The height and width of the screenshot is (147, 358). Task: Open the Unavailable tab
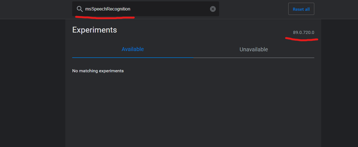coord(254,49)
